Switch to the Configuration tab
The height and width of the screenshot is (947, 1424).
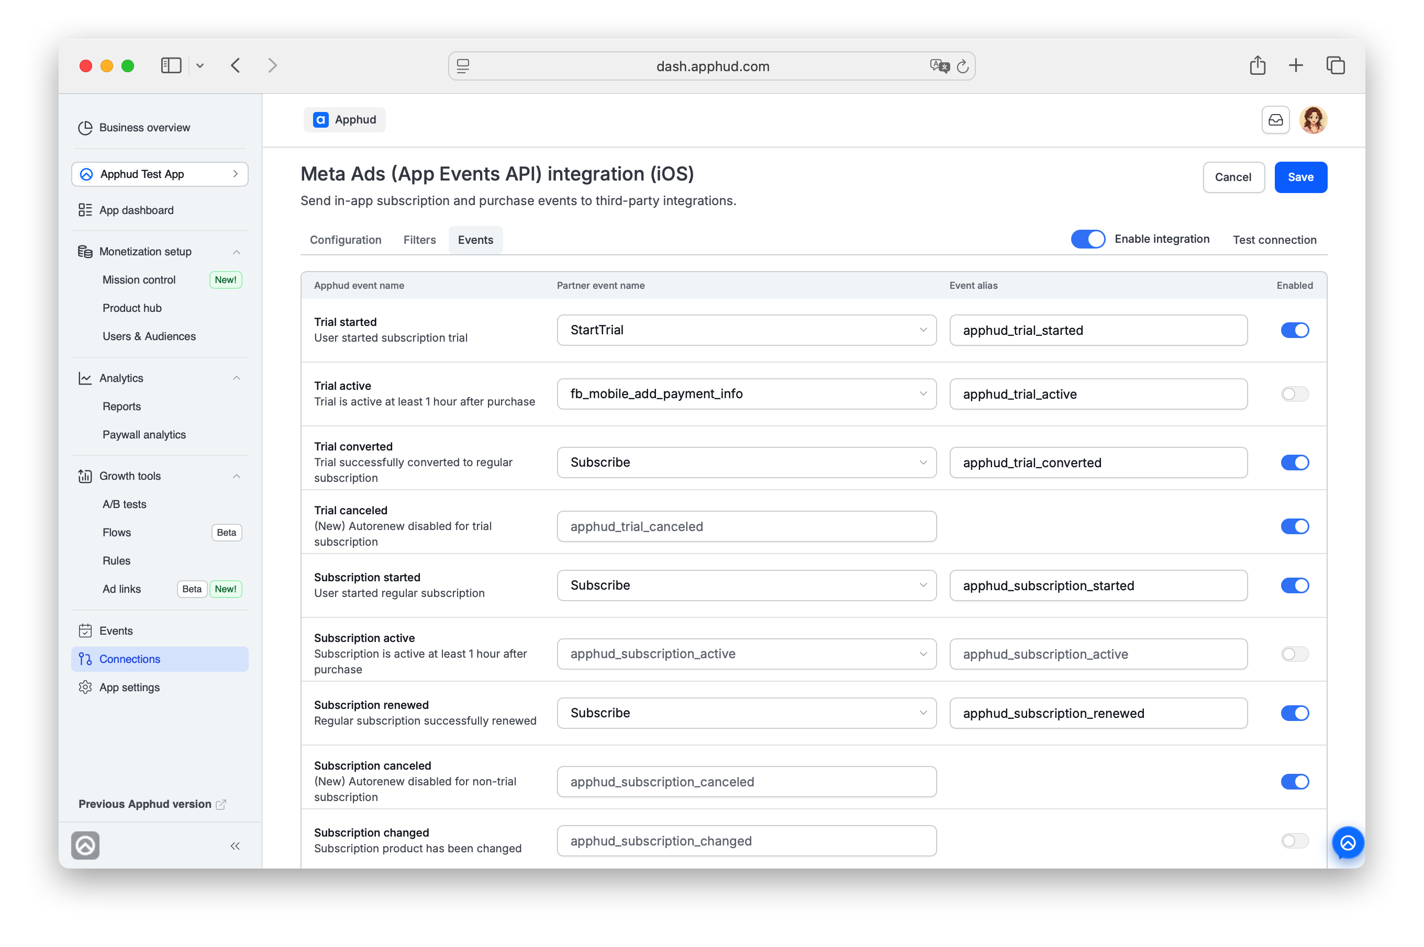tap(346, 240)
